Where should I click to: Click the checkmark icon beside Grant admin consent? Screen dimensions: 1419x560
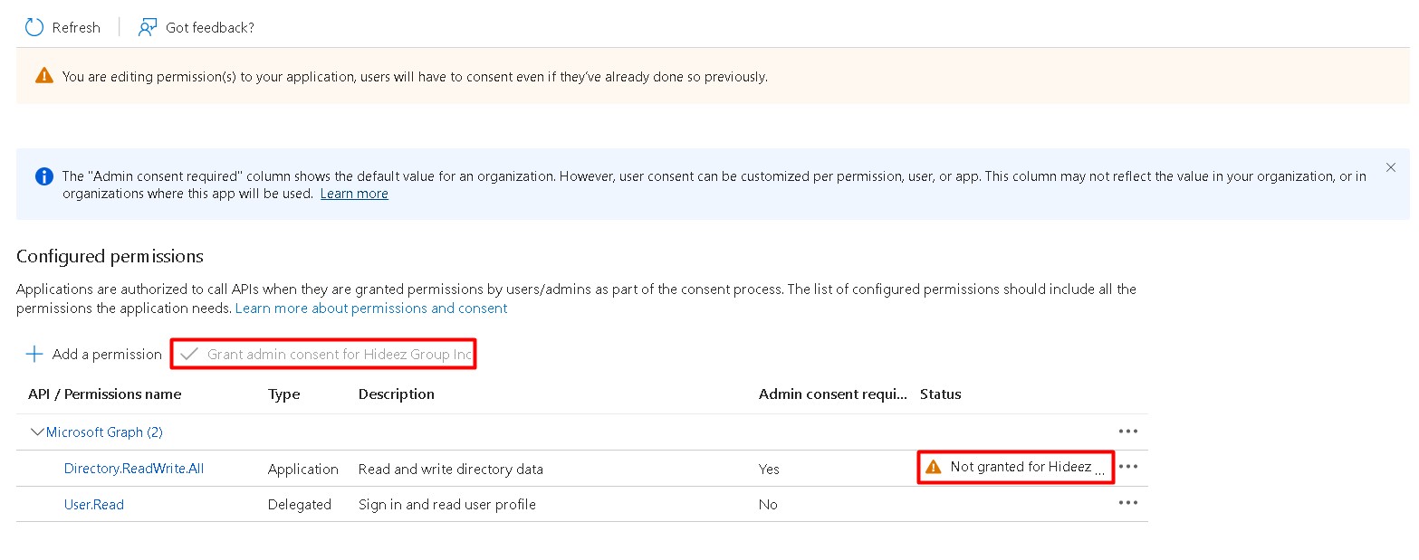188,354
